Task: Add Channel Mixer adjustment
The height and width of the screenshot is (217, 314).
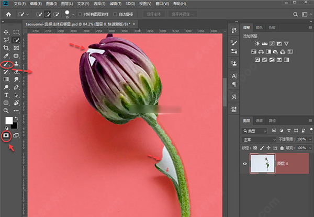Action: point(283,52)
